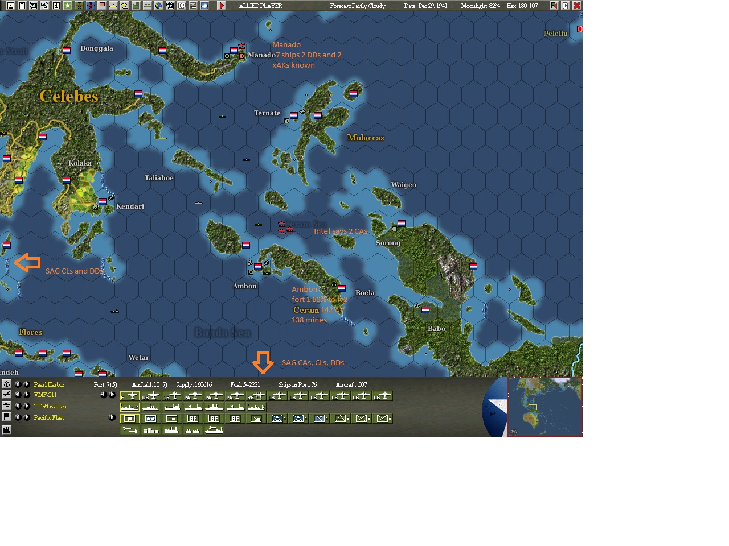Image resolution: width=729 pixels, height=546 pixels.
Task: Select Japanese task force at Manado
Action: pos(241,45)
